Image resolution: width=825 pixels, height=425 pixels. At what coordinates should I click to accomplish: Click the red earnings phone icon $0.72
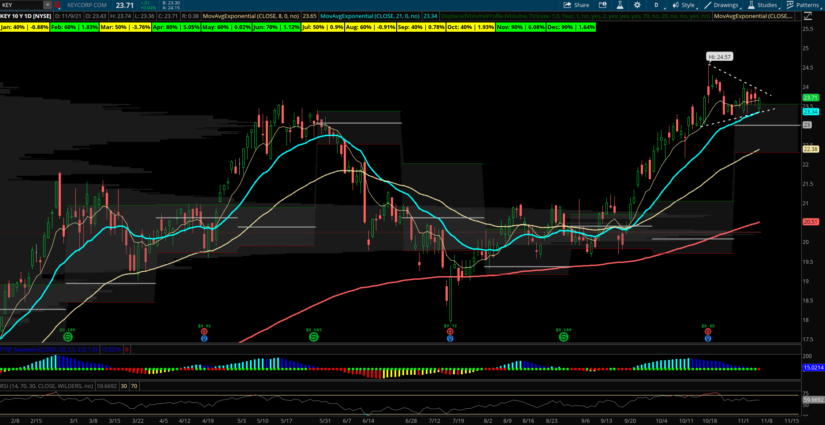pyautogui.click(x=450, y=331)
